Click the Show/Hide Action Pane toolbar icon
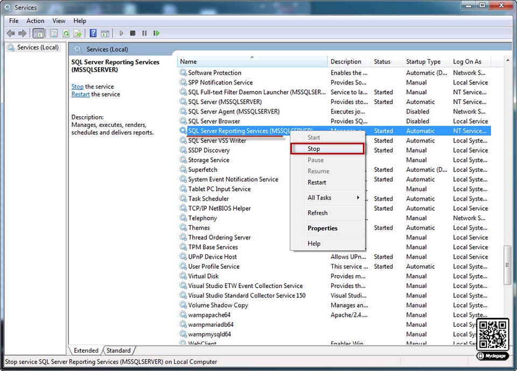Viewport: 517px width, 371px height. tap(105, 33)
